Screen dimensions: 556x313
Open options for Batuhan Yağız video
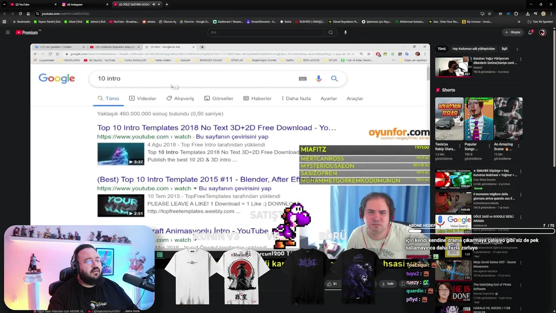520,59
